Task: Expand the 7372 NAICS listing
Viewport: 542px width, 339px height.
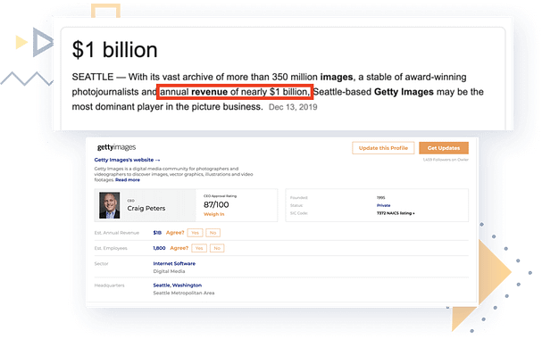Action: click(396, 213)
